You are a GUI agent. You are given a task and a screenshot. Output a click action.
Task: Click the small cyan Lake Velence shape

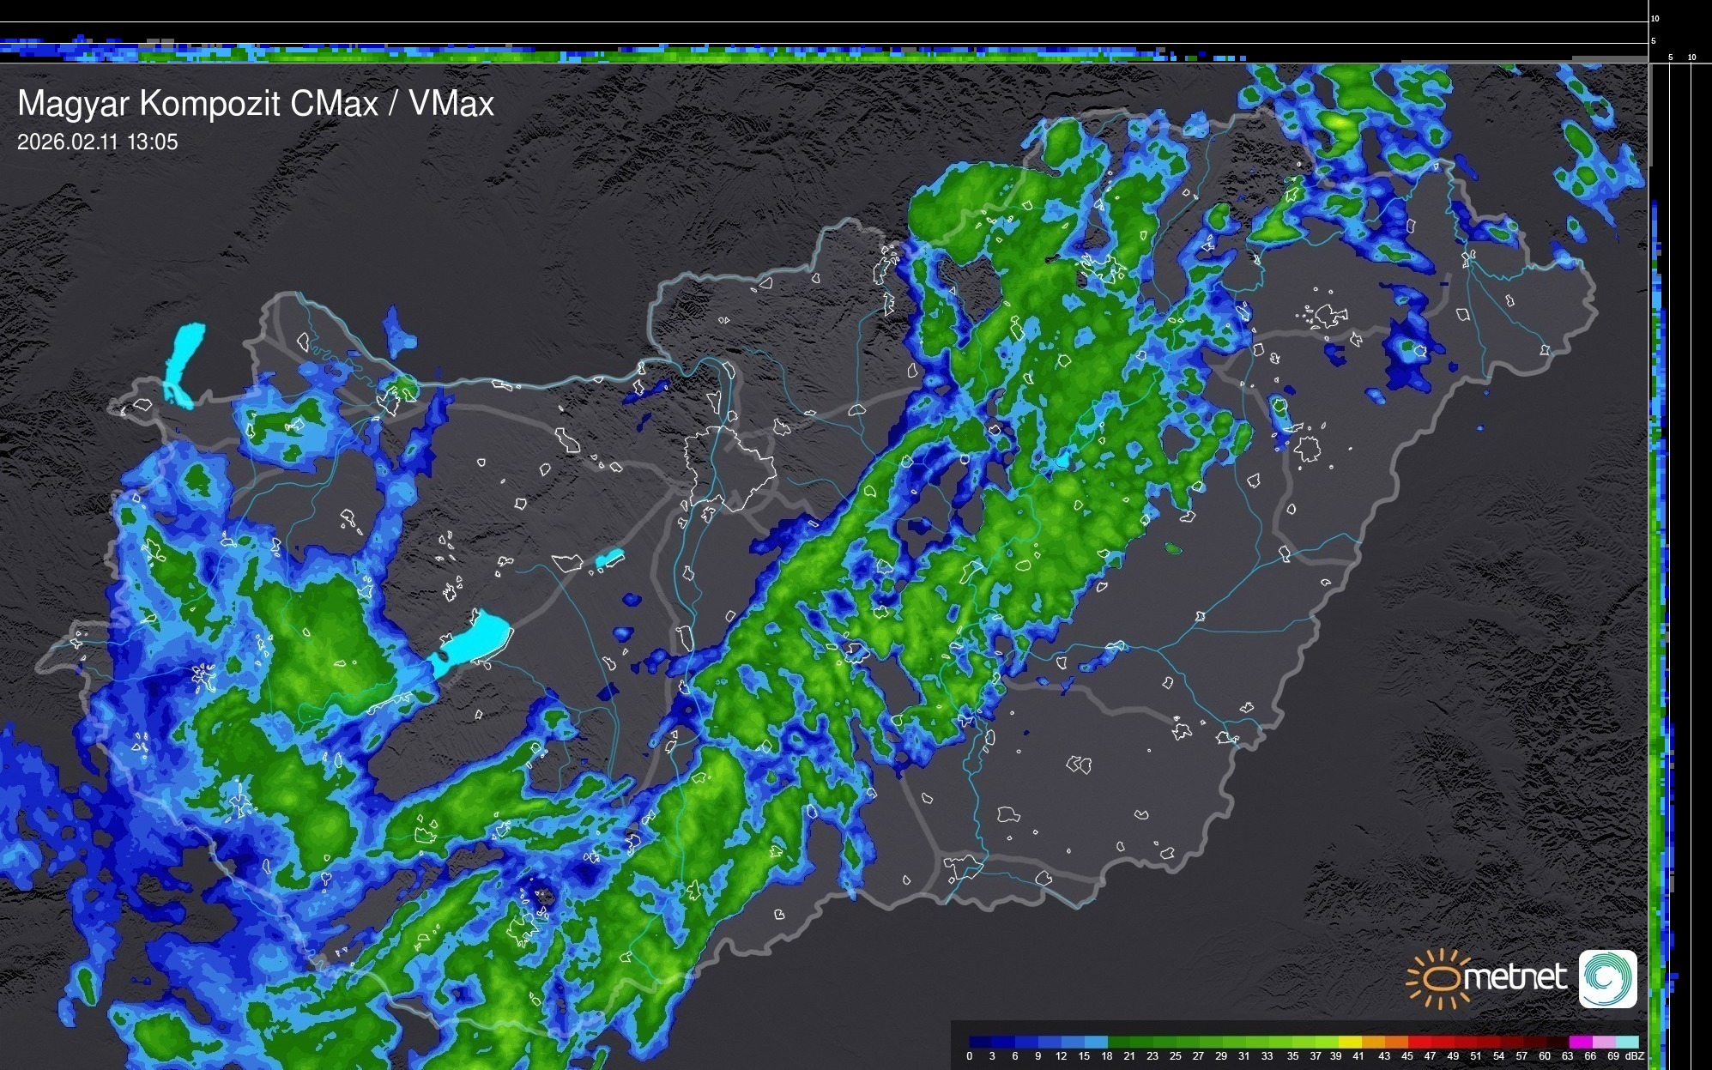pos(609,559)
